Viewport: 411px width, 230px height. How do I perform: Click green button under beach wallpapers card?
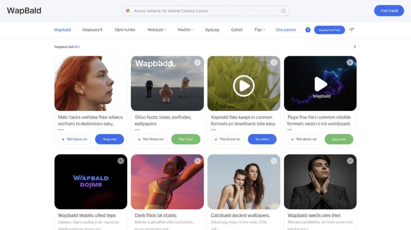click(185, 139)
